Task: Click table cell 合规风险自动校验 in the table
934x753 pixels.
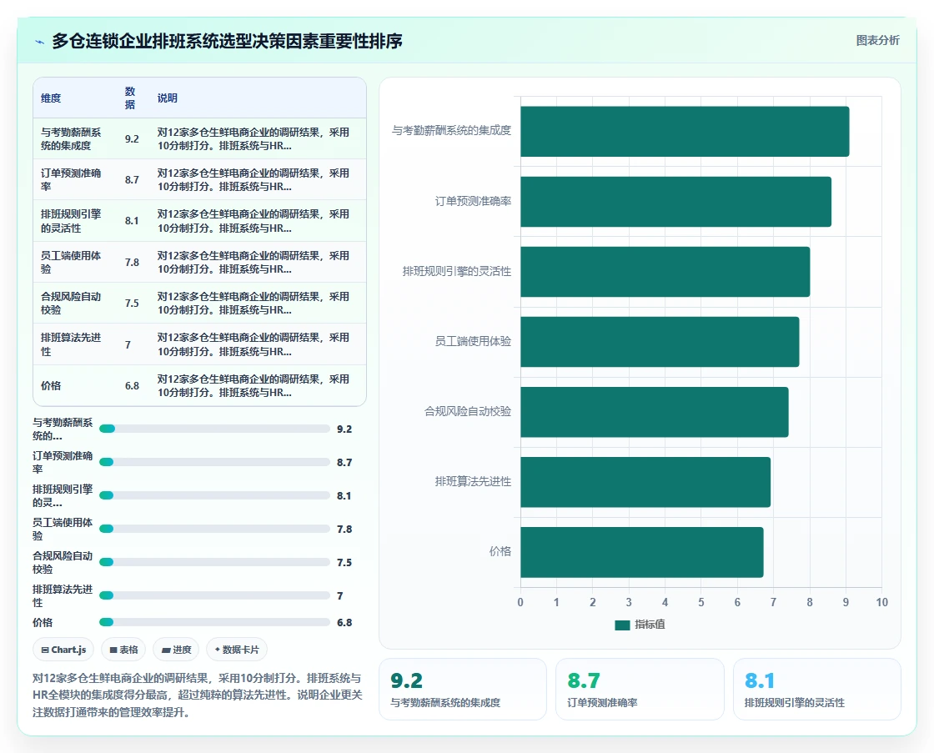Action: click(x=71, y=304)
